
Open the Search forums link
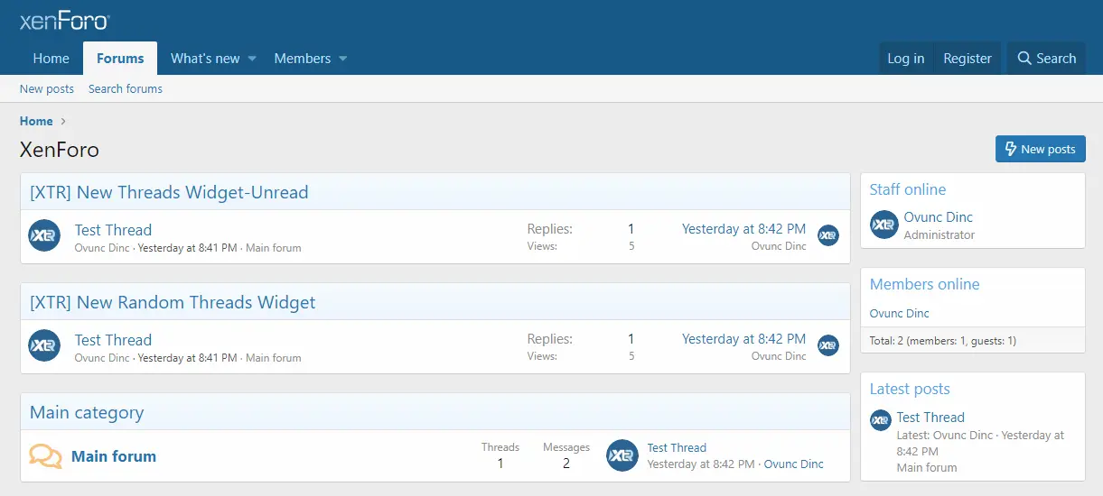[126, 88]
